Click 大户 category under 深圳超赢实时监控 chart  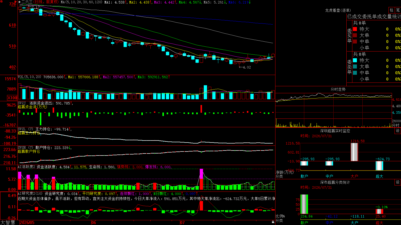pyautogui.click(x=354, y=176)
